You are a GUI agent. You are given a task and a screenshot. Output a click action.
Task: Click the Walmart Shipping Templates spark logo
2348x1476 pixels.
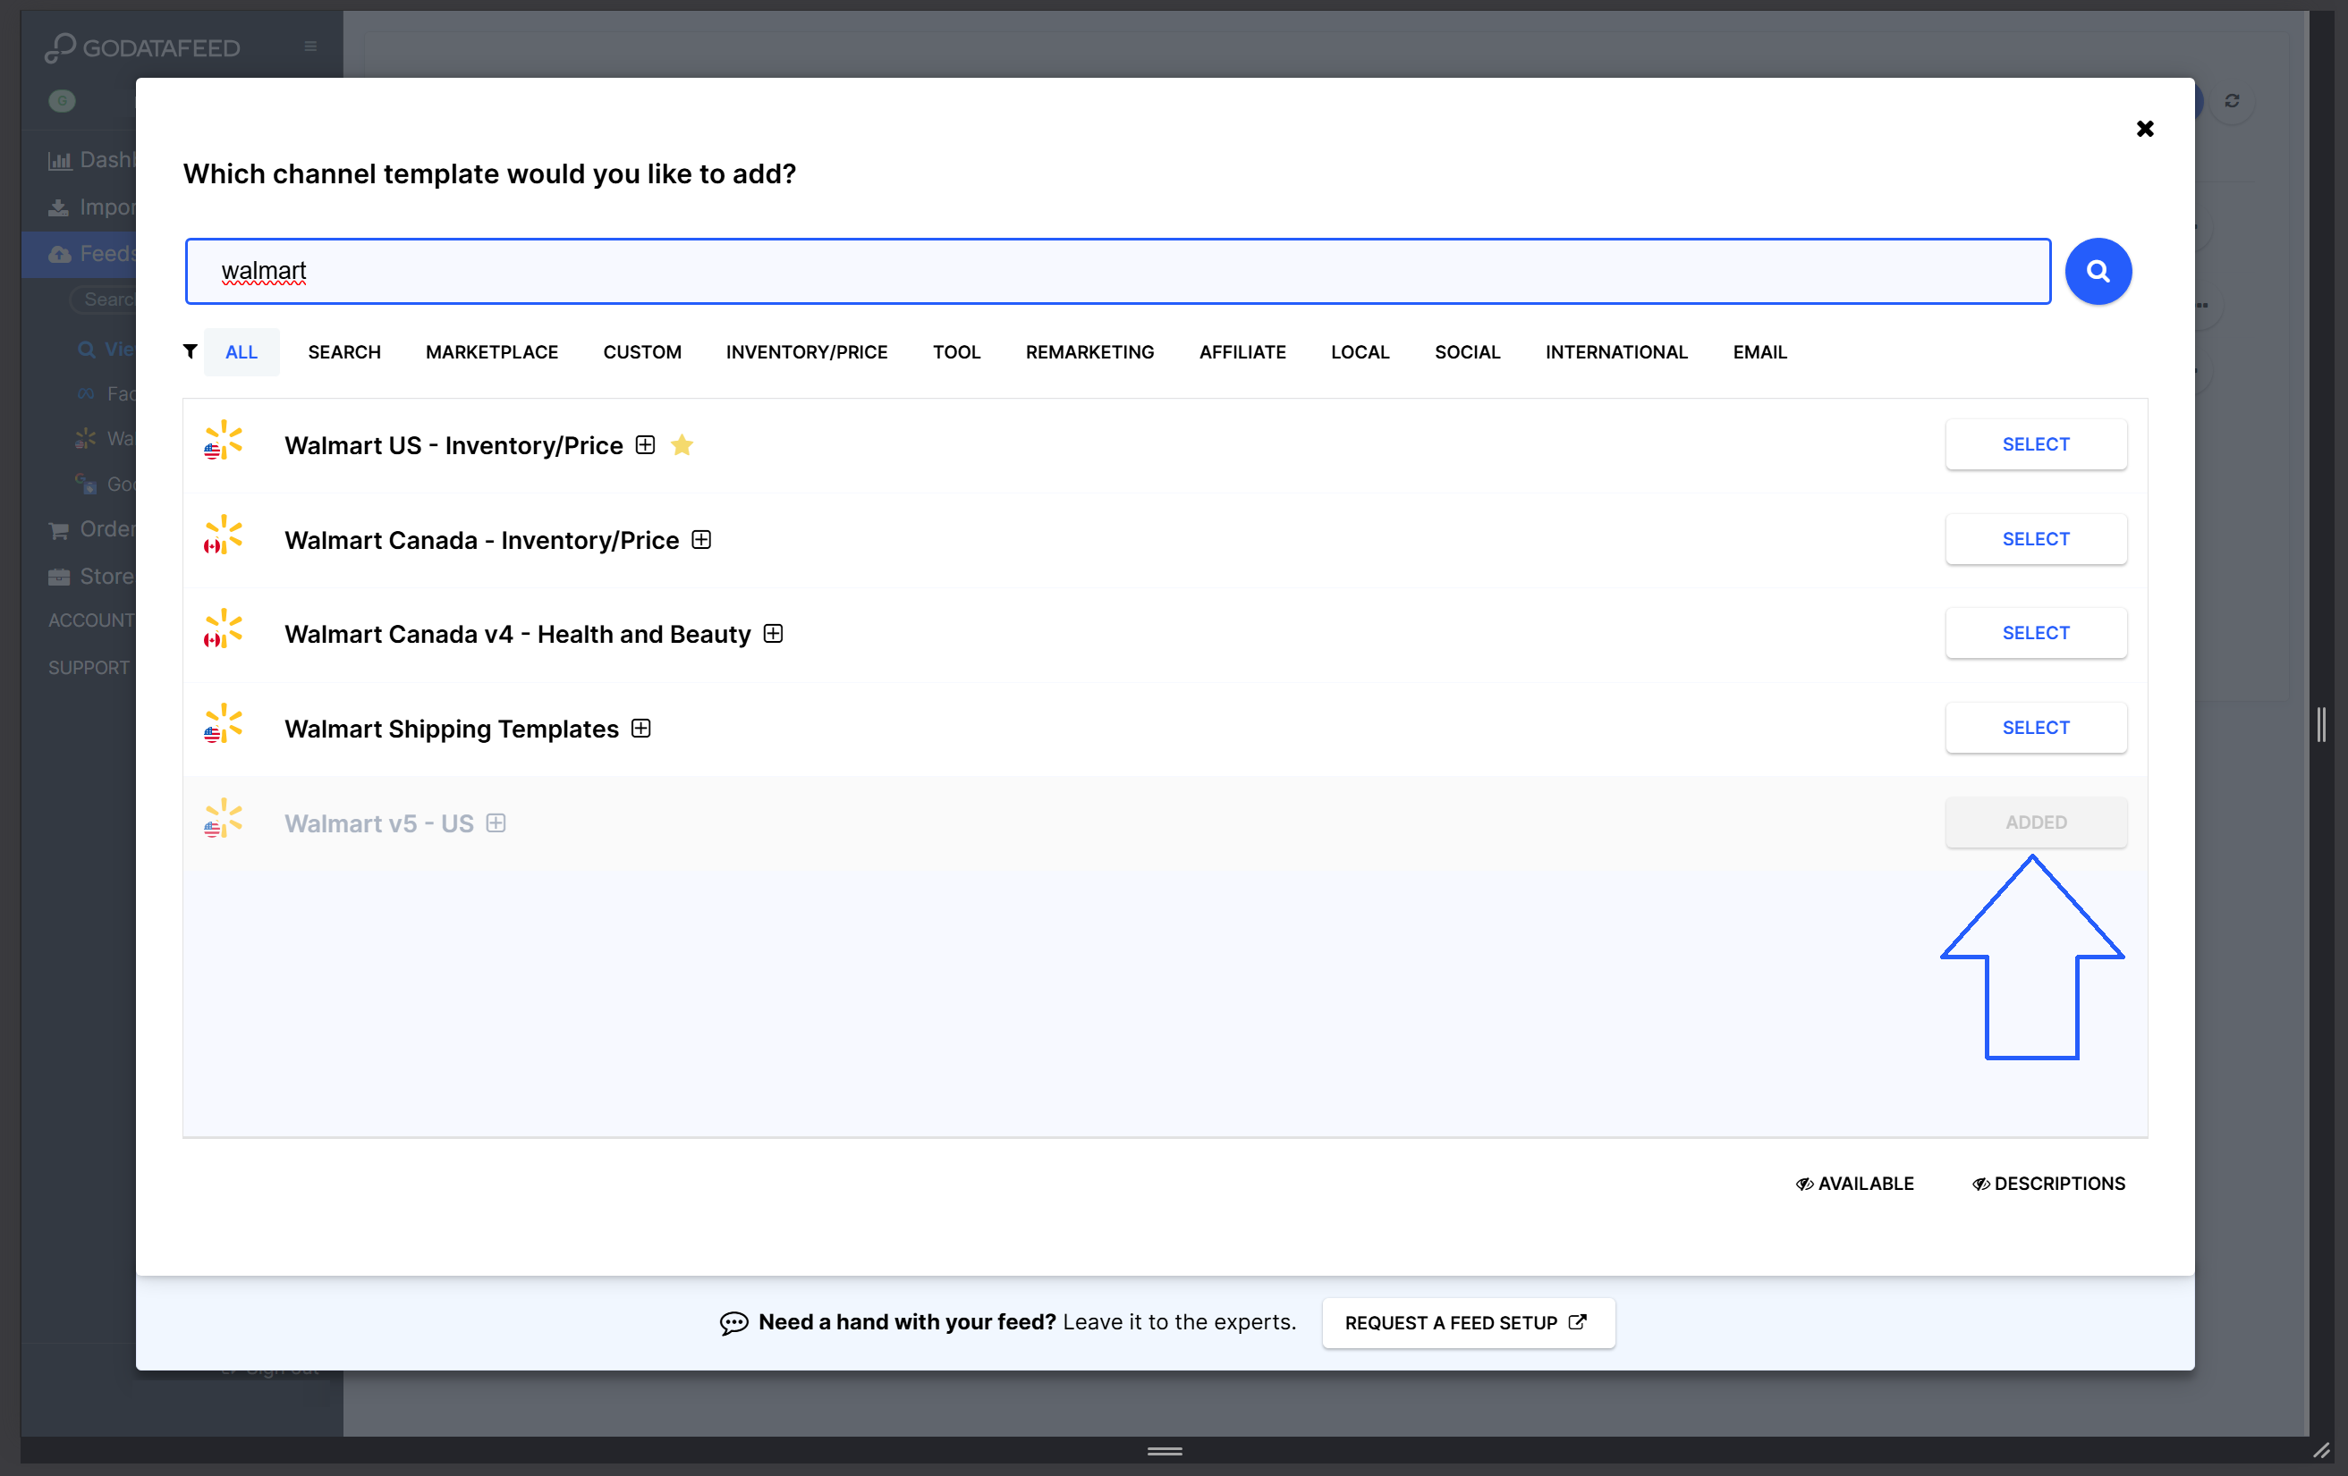click(224, 726)
